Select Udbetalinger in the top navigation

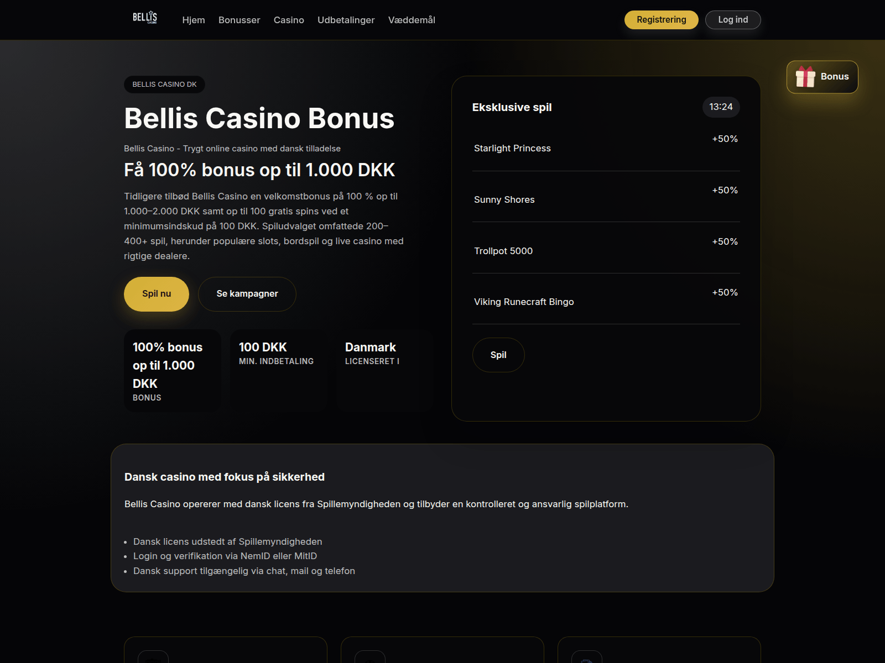click(x=346, y=20)
